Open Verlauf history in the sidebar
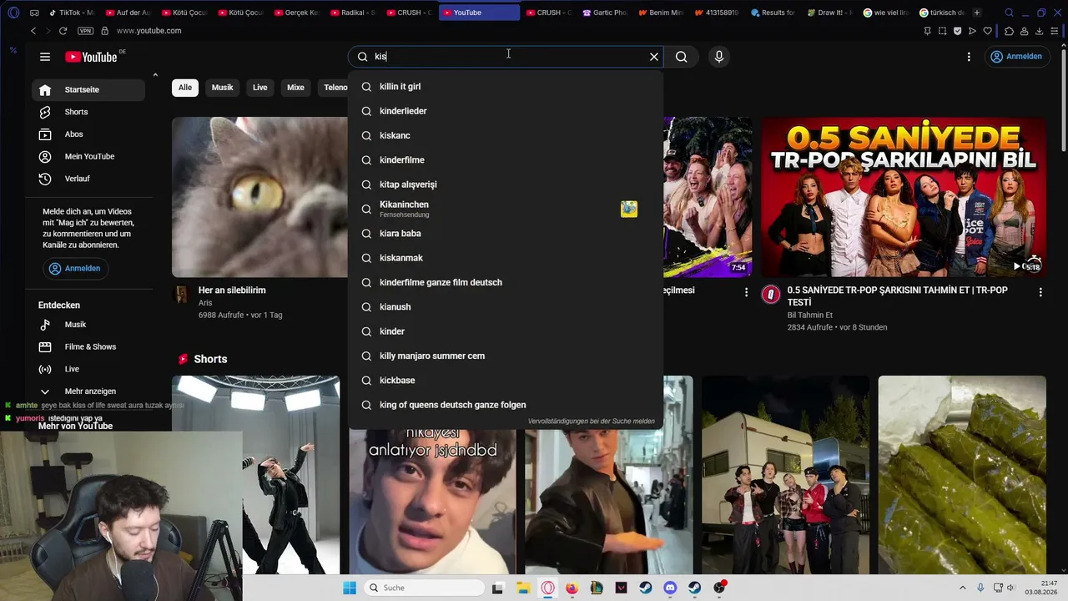The width and height of the screenshot is (1068, 601). coord(89,179)
